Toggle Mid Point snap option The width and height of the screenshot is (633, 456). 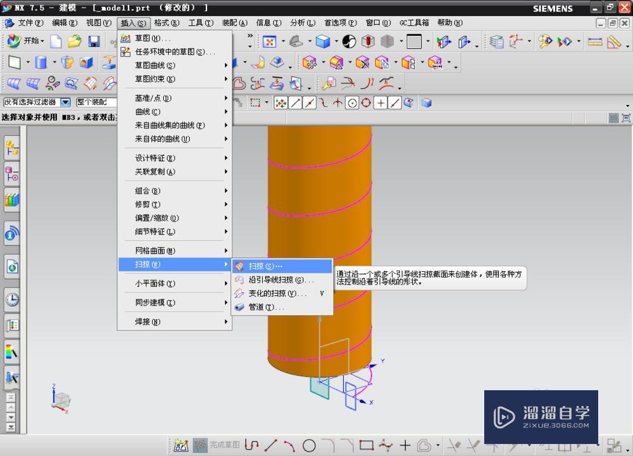click(x=310, y=103)
